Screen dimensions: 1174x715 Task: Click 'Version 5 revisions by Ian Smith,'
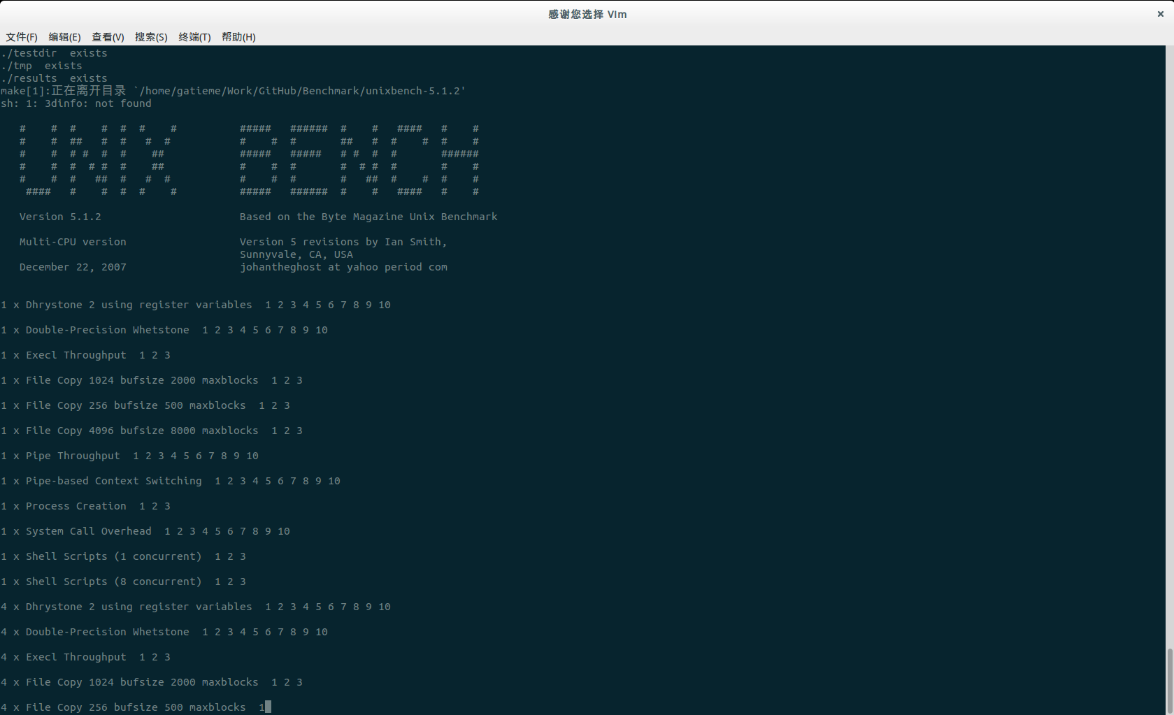[x=343, y=242]
